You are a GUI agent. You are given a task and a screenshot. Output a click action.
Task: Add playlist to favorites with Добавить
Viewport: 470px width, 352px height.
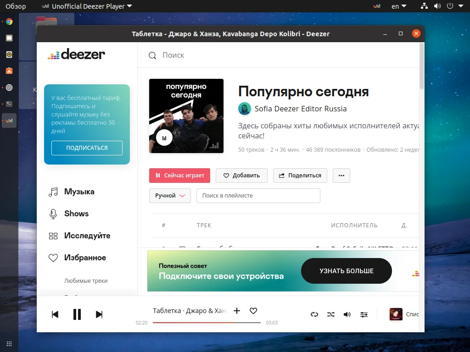[x=241, y=176]
